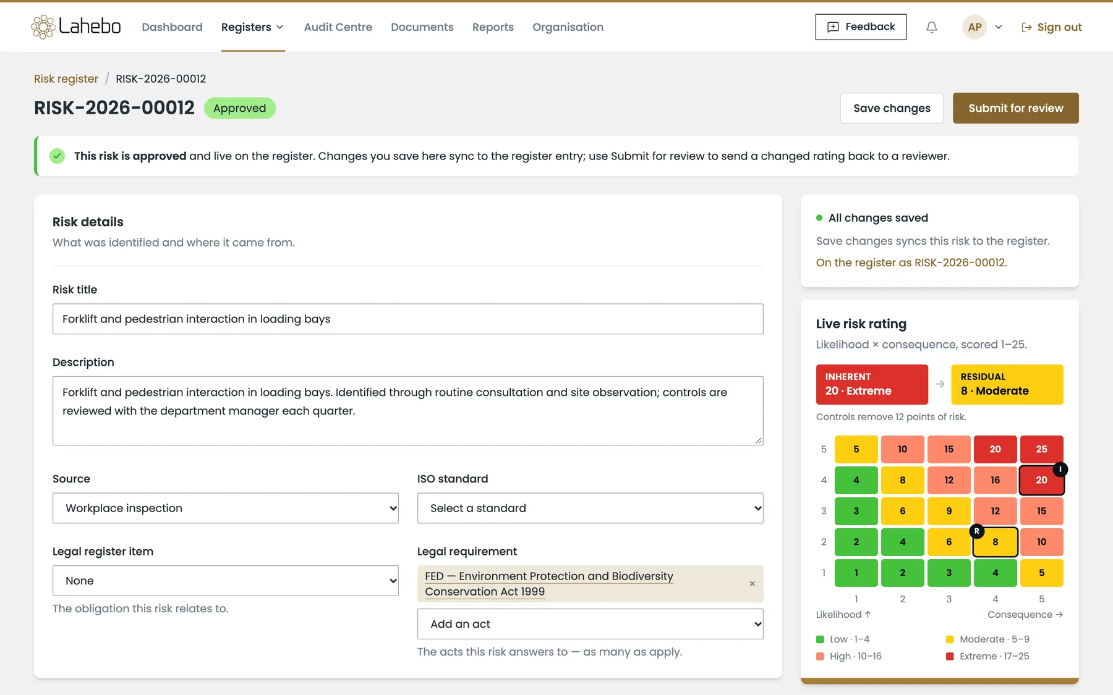The width and height of the screenshot is (1113, 695).
Task: Select the Inherent 20 Extreme tile
Action: click(x=872, y=384)
